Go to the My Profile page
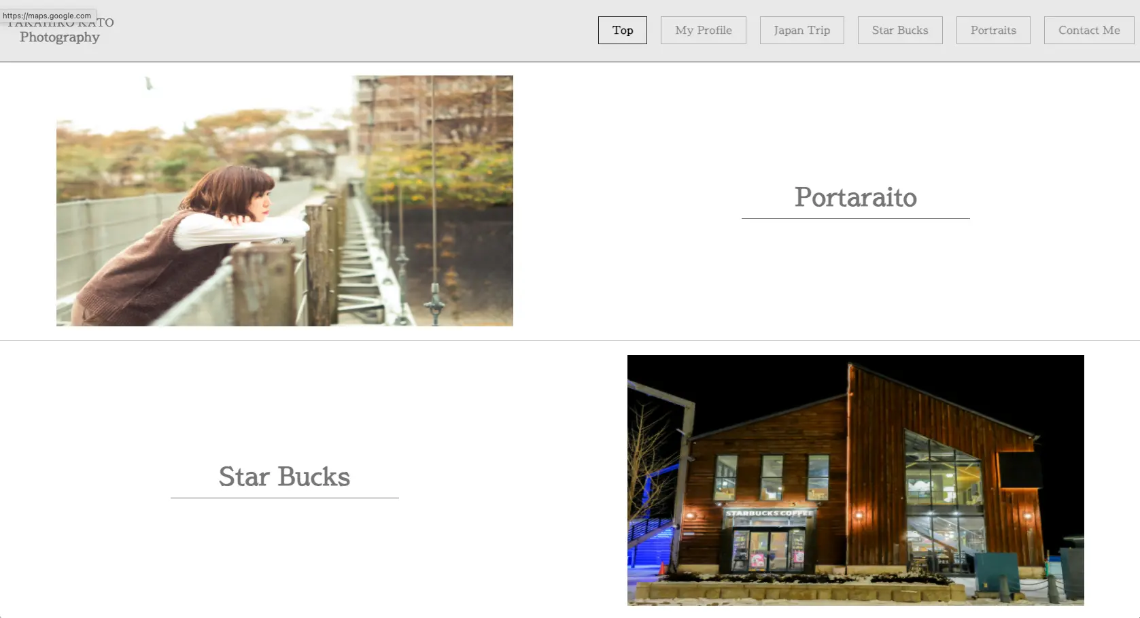 pos(703,30)
